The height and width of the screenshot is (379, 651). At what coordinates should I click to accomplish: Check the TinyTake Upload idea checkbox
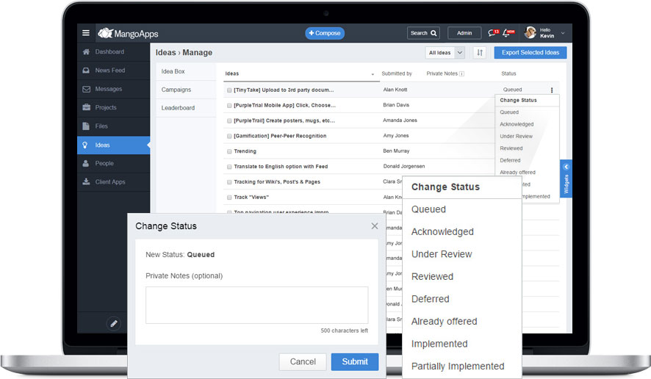click(229, 90)
